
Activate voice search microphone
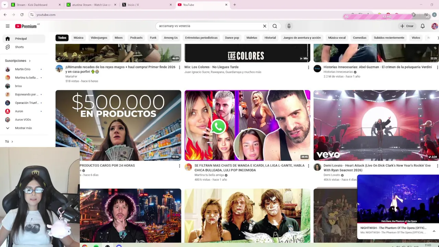[289, 26]
